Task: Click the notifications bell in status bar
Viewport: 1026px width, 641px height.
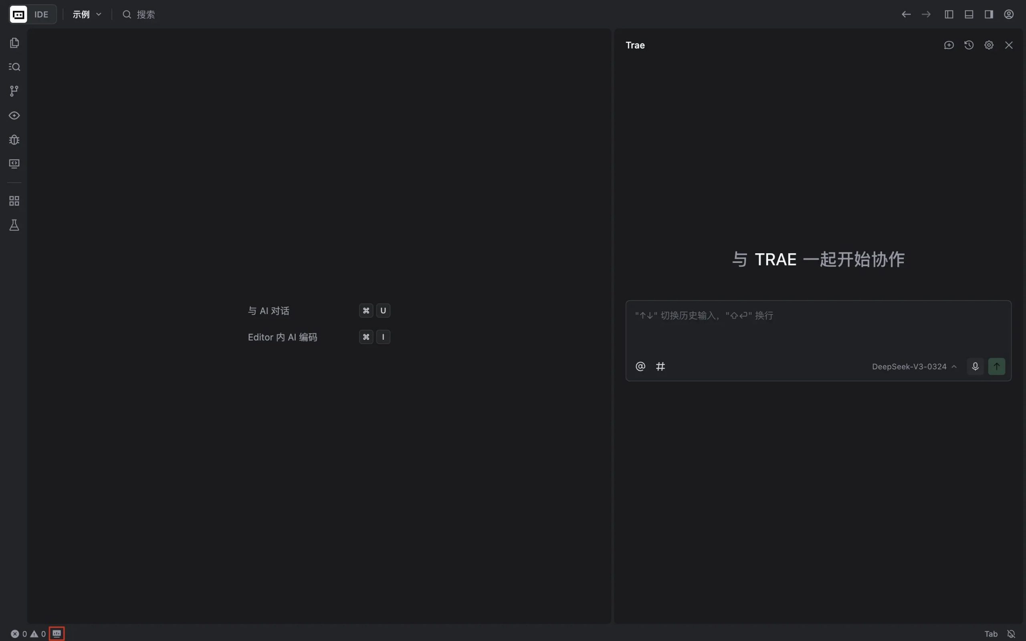Action: click(1011, 634)
